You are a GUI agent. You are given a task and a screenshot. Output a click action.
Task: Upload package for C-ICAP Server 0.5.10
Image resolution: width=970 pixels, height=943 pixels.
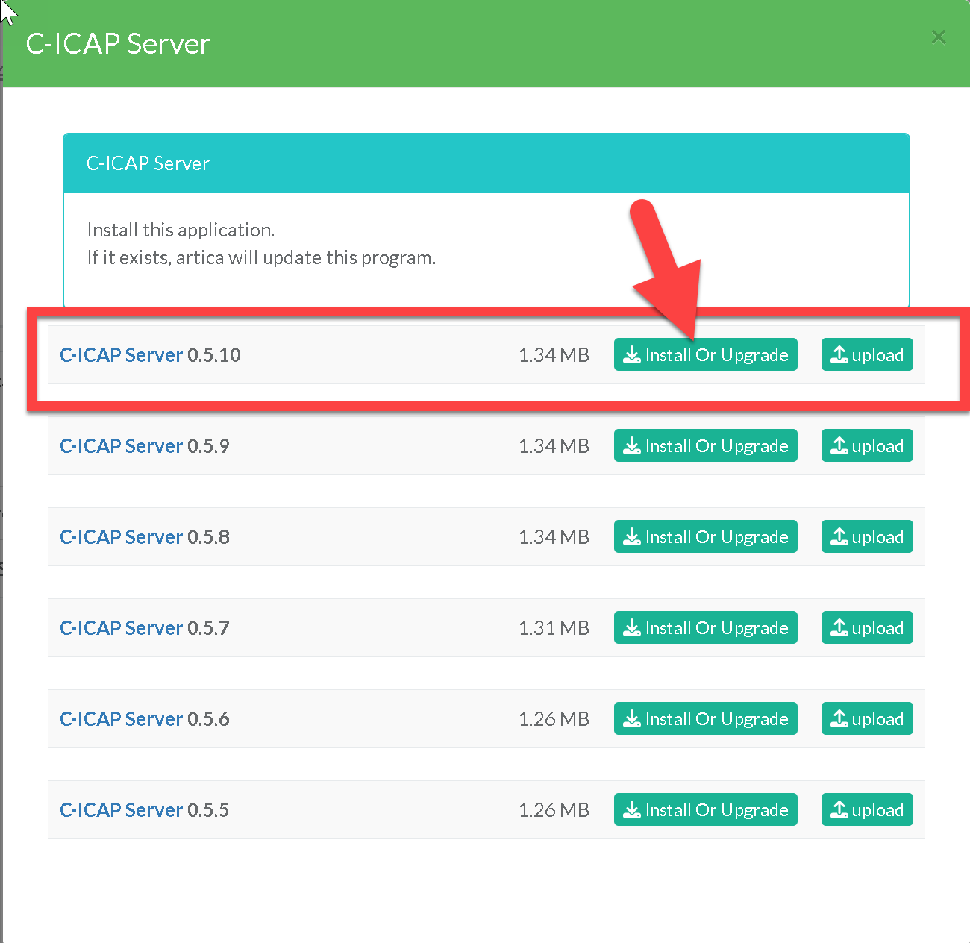pos(866,355)
